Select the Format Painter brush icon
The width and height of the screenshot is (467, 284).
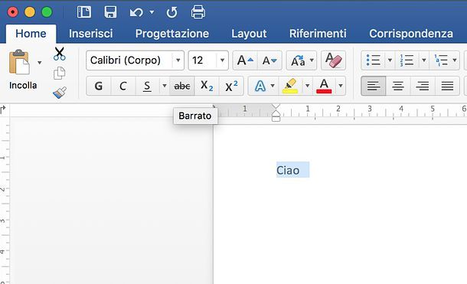click(60, 93)
